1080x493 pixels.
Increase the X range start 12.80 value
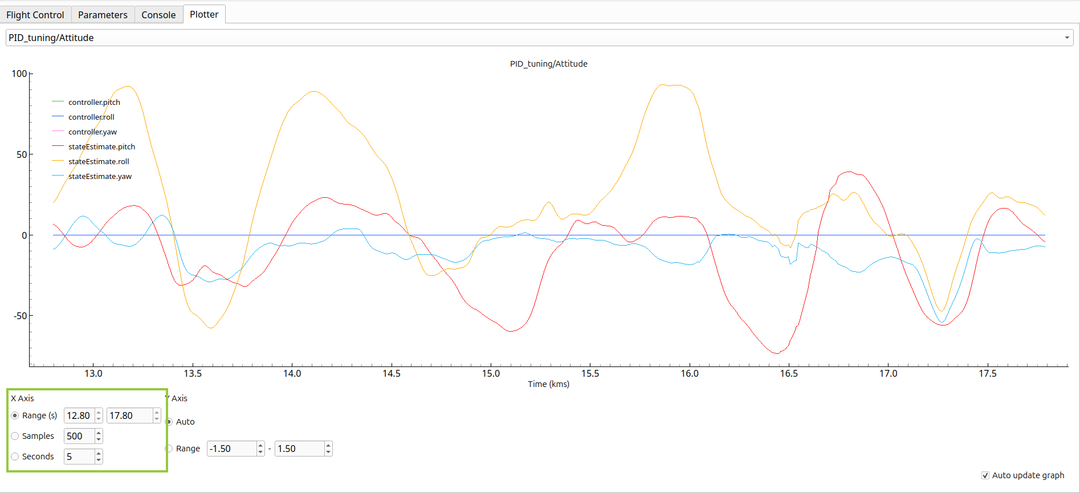tap(99, 412)
